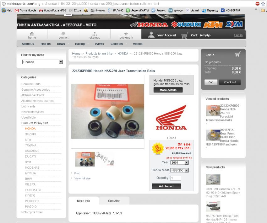Open the Events menu item
This screenshot has width=267, height=223.
(99, 44)
